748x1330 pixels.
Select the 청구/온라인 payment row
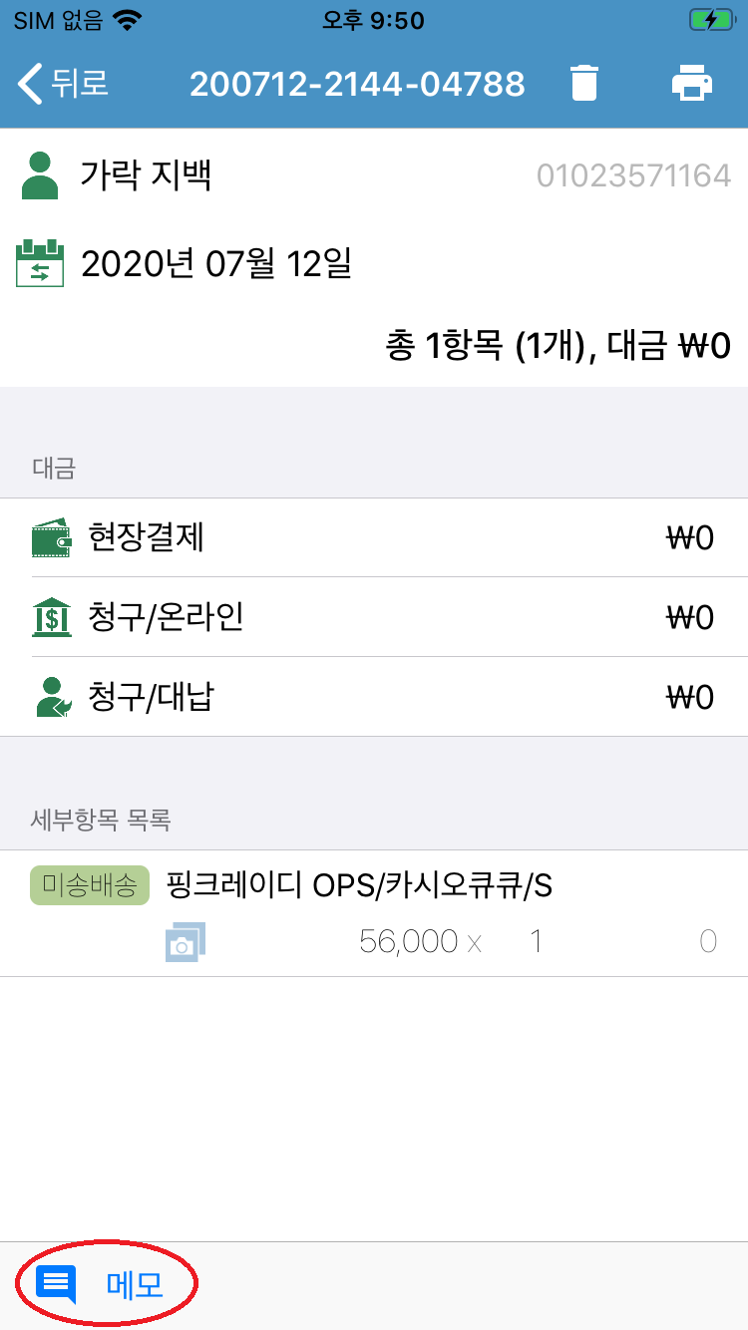click(374, 618)
